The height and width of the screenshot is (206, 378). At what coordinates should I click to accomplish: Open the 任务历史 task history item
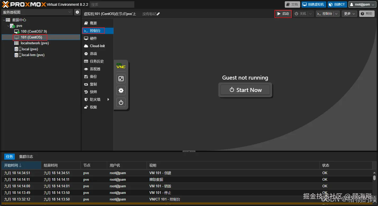coord(98,61)
